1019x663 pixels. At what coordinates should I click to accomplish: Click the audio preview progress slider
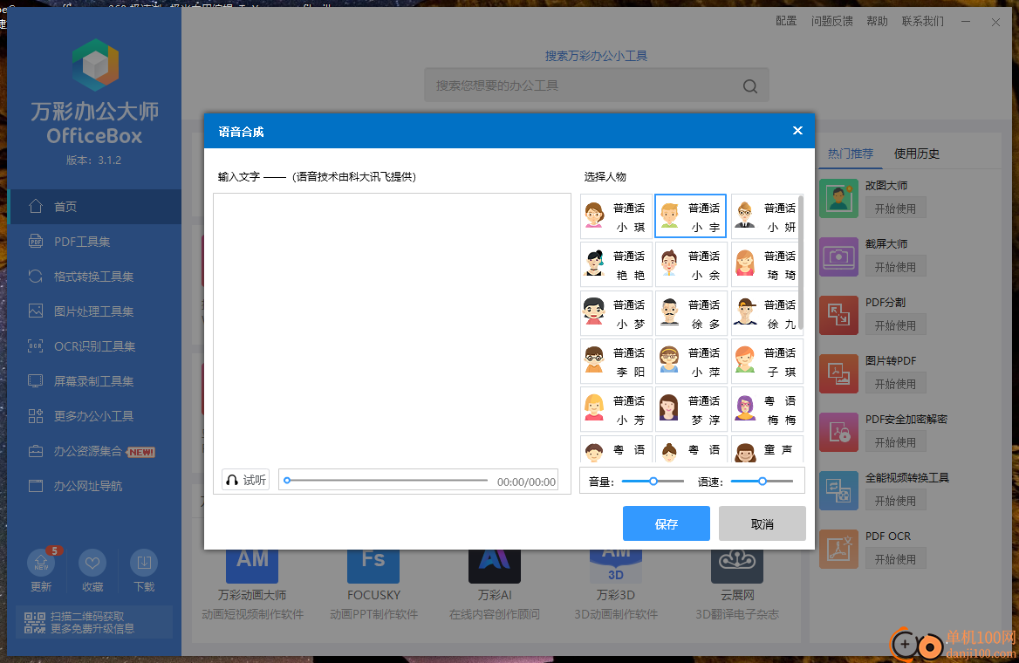[x=386, y=481]
